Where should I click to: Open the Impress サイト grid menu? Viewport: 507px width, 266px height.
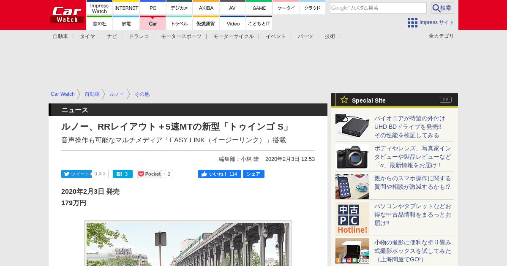[x=431, y=22]
